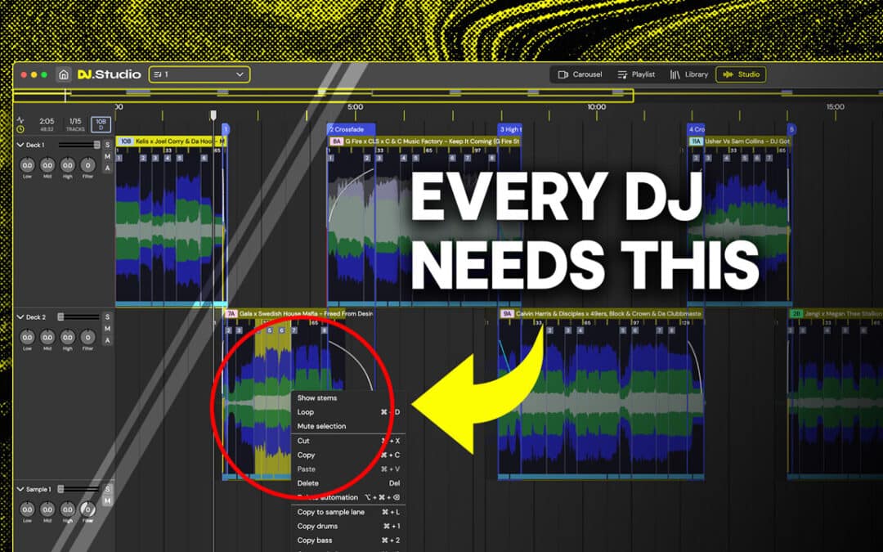Click the 1/15 tracks counter

point(75,121)
